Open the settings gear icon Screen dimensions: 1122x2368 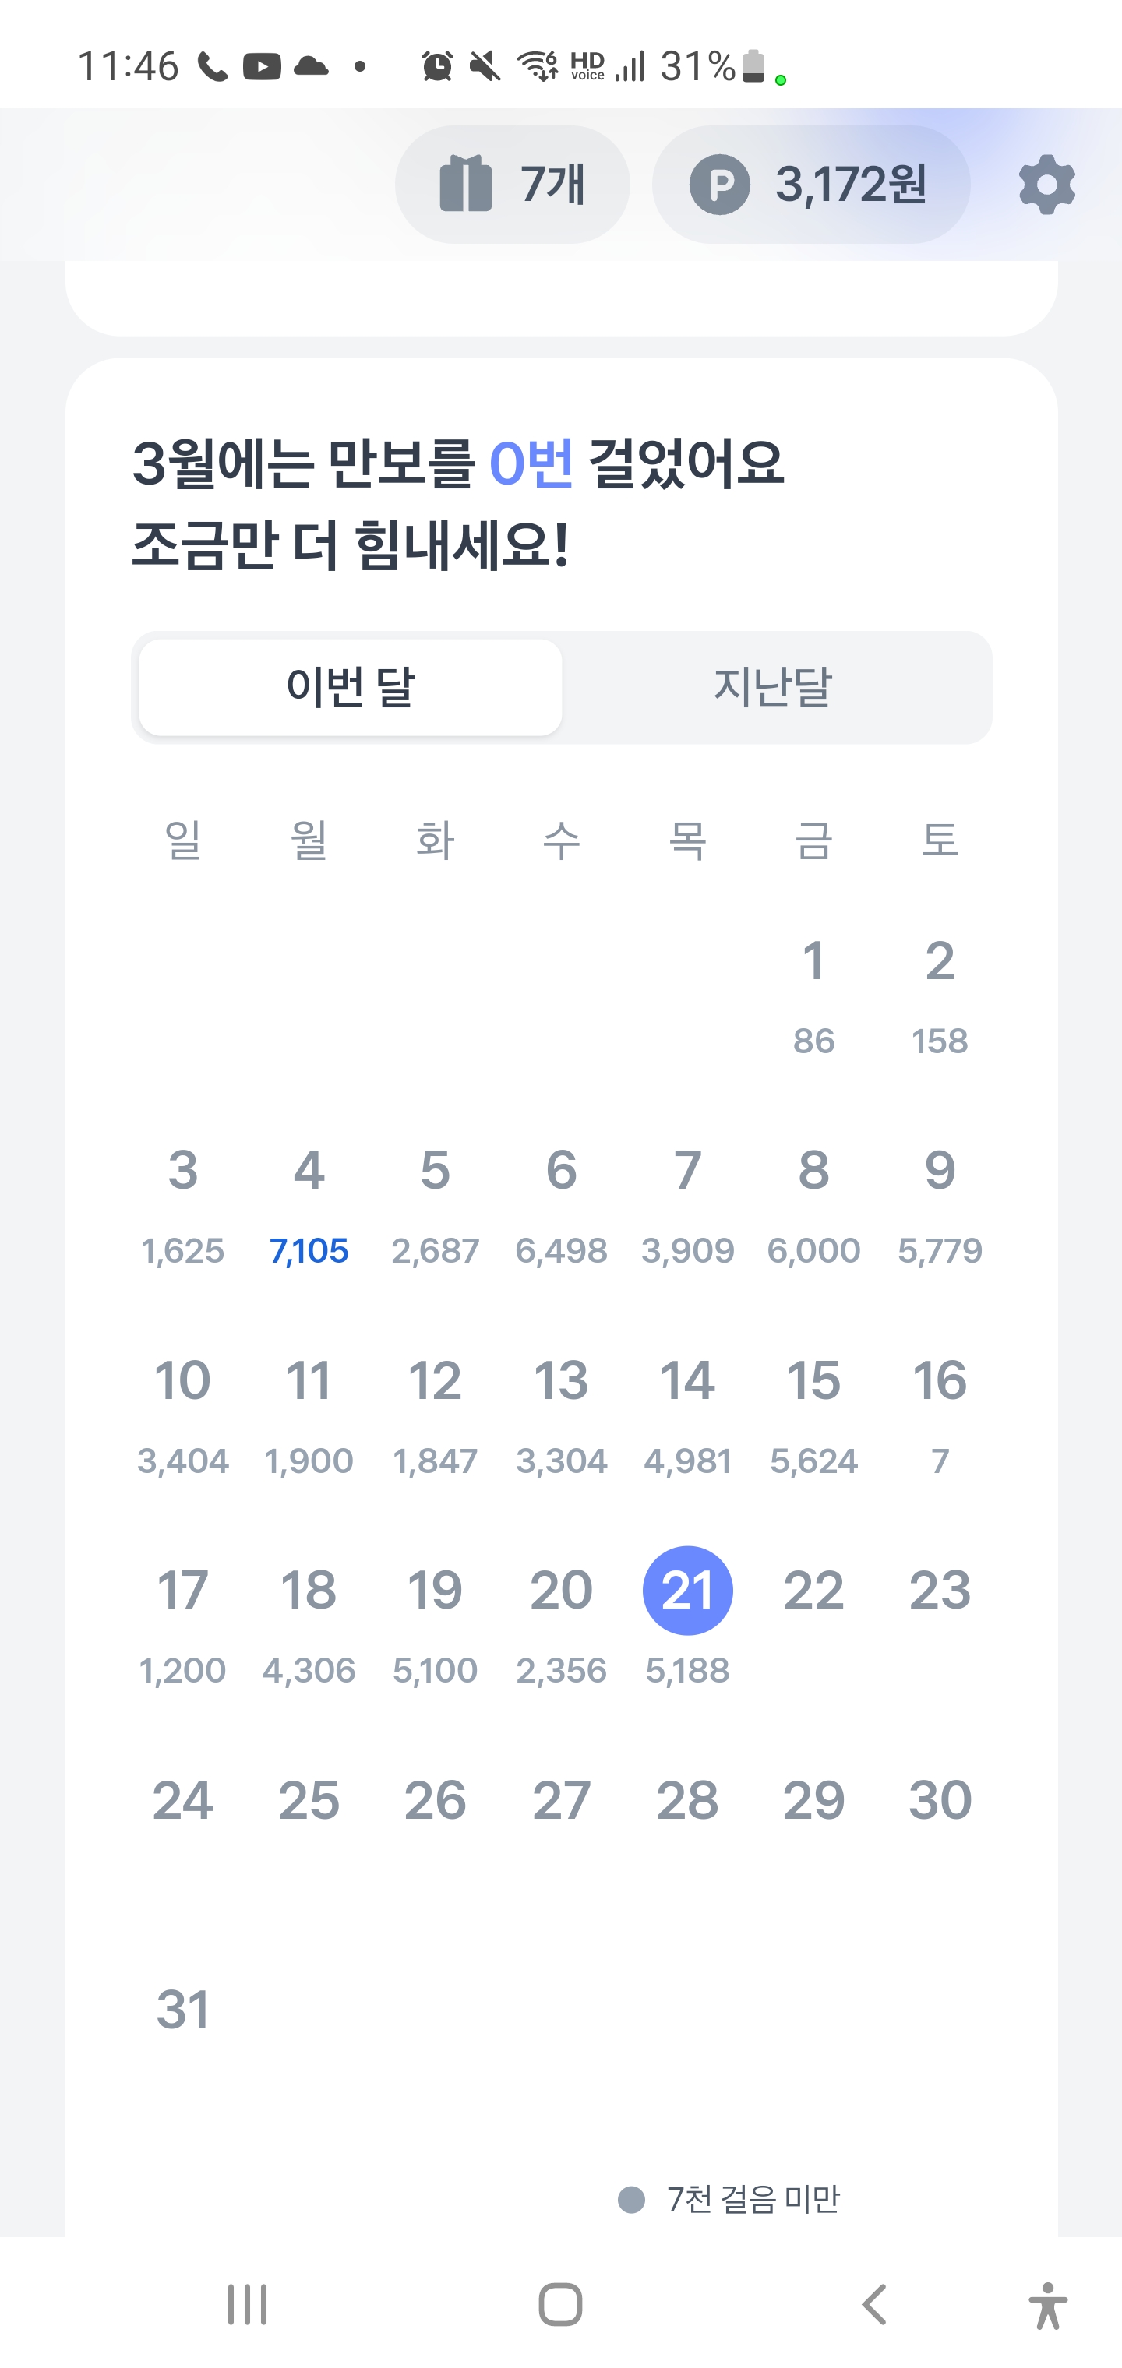pyautogui.click(x=1046, y=185)
